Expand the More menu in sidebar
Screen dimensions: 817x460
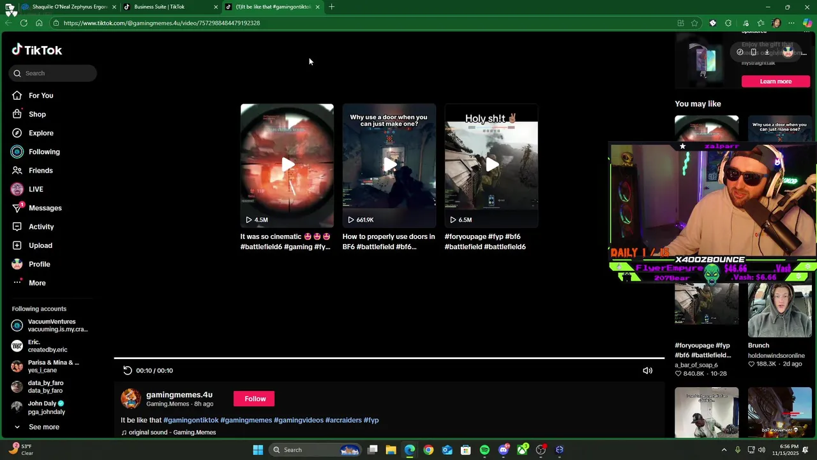click(x=37, y=283)
